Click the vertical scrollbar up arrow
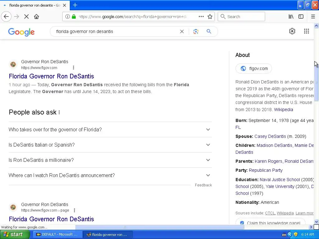The height and width of the screenshot is (239, 319). 316,26
